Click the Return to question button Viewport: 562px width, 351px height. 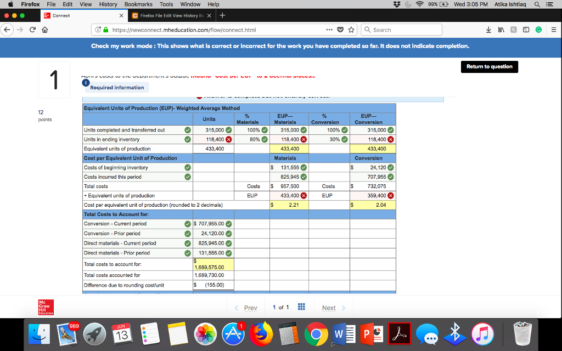489,66
